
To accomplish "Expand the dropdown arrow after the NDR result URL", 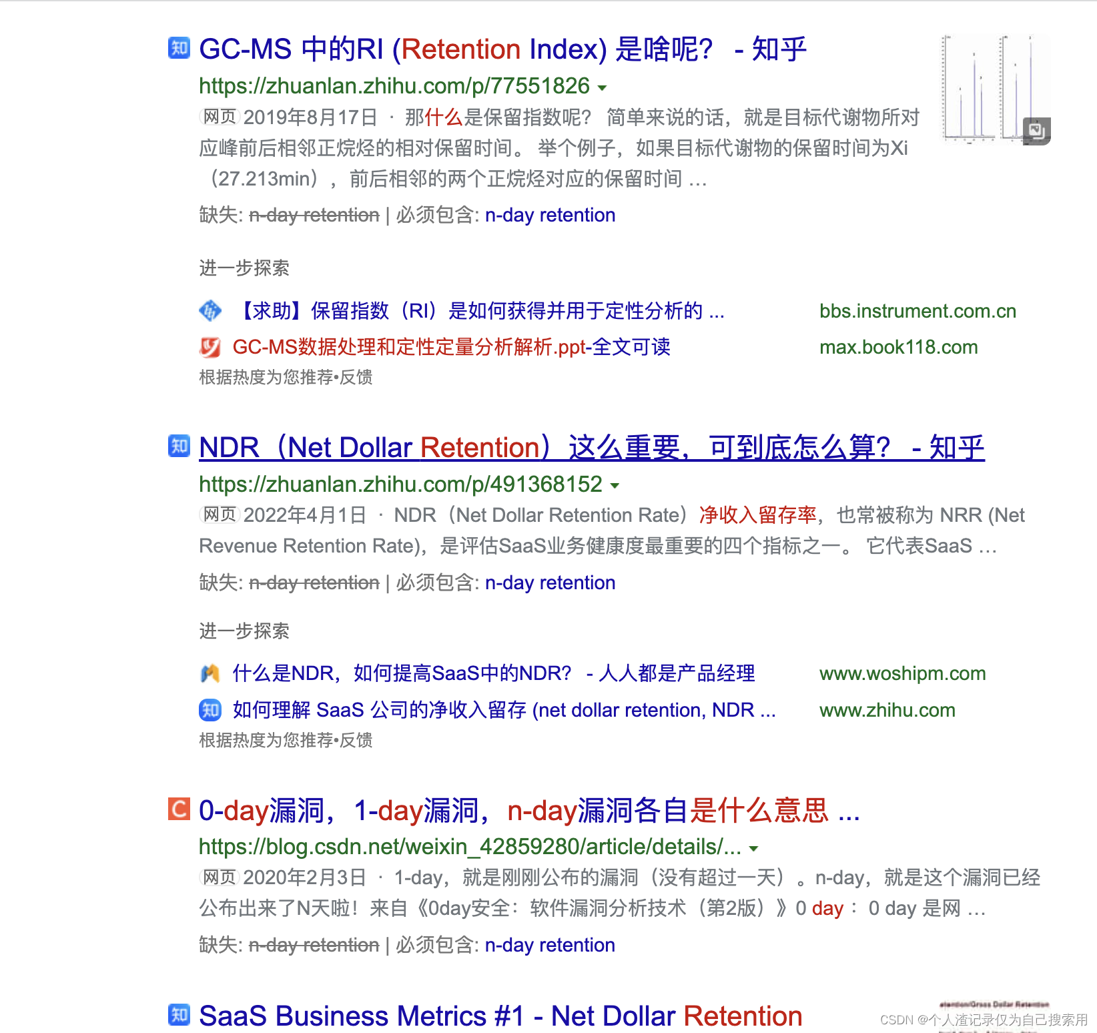I will (615, 486).
